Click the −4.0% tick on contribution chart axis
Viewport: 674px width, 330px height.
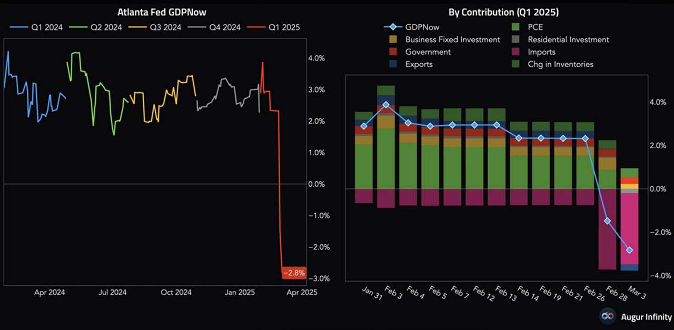click(661, 275)
